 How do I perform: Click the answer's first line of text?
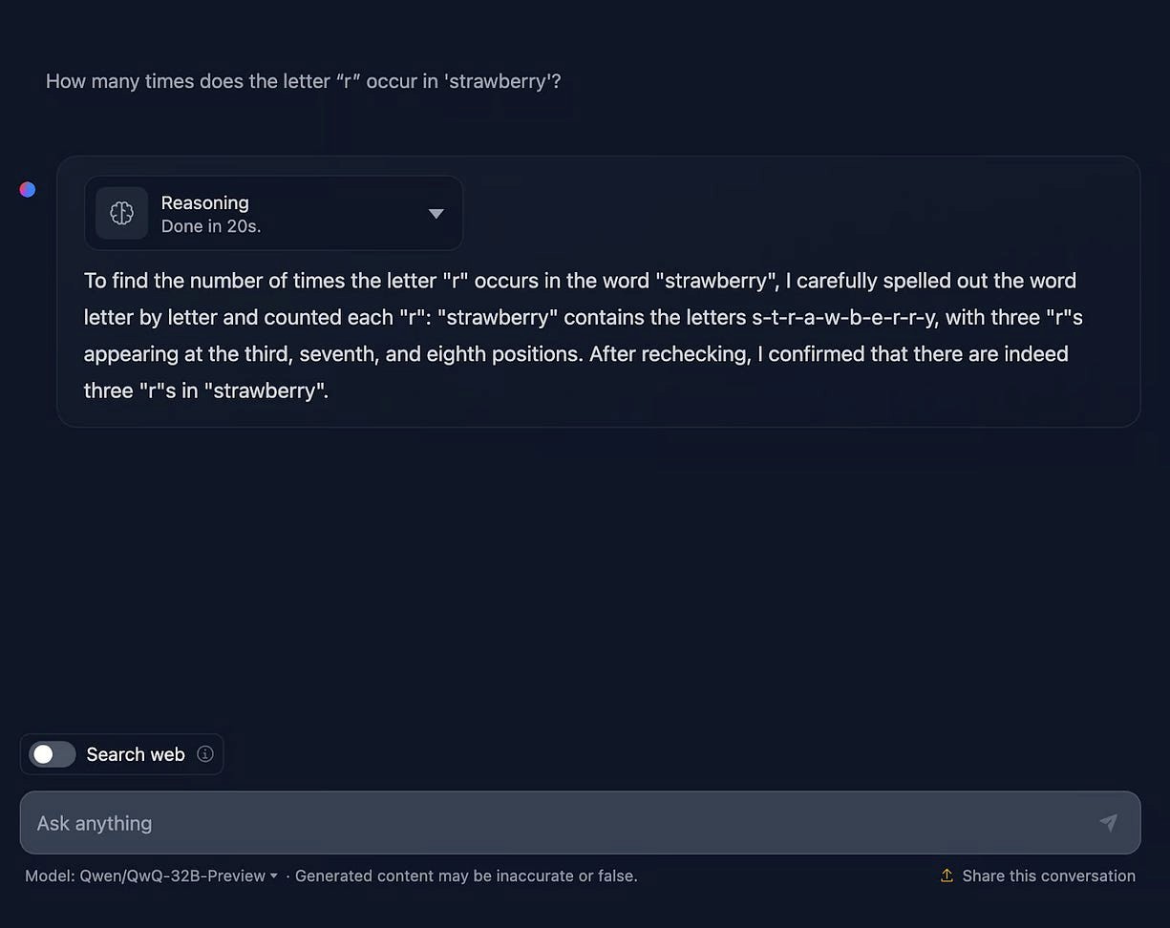point(580,281)
